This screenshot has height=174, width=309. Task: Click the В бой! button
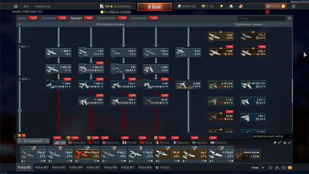pos(154,7)
